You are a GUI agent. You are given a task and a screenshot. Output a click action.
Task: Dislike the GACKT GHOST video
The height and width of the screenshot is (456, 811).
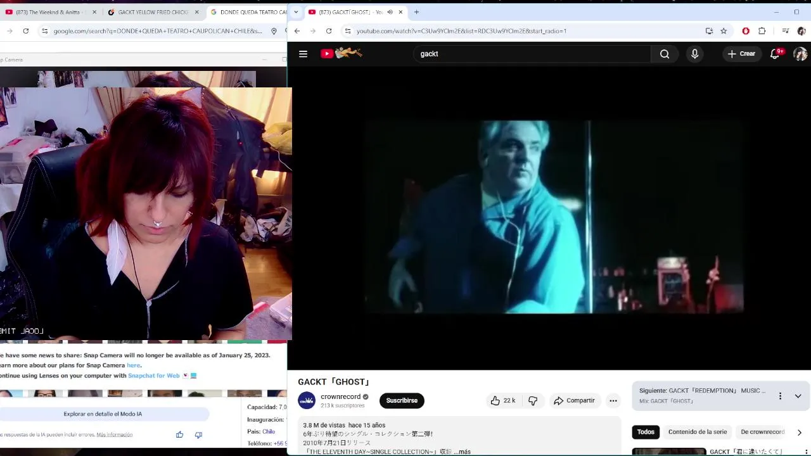pyautogui.click(x=533, y=400)
